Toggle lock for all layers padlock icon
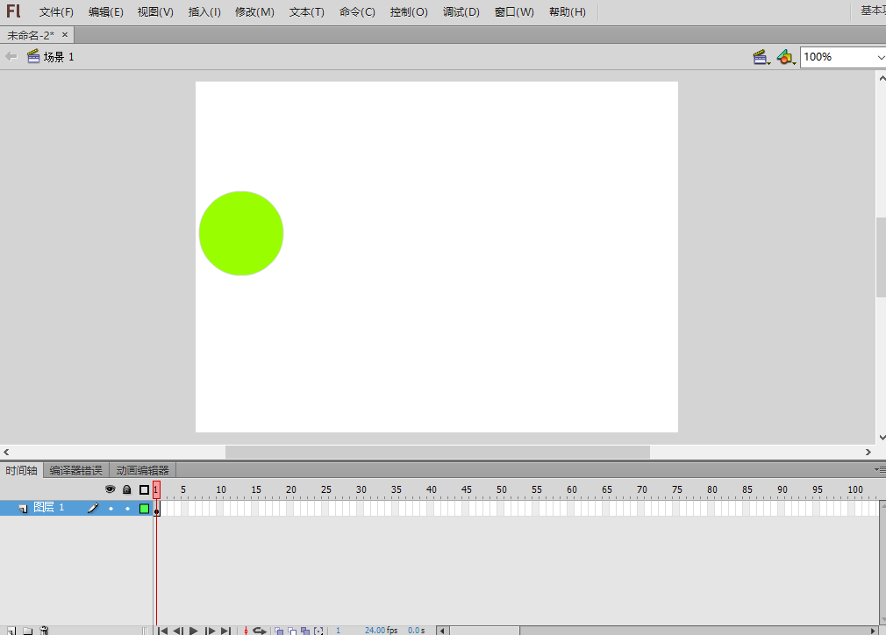 [x=127, y=489]
